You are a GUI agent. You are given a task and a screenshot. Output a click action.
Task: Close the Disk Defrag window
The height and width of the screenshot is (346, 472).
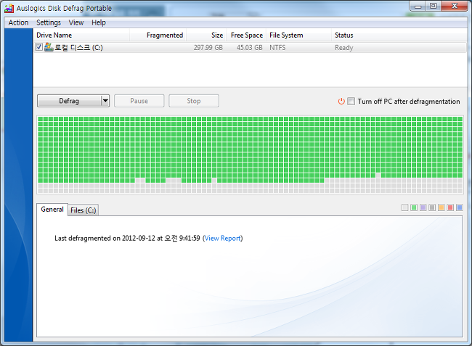tap(455, 6)
